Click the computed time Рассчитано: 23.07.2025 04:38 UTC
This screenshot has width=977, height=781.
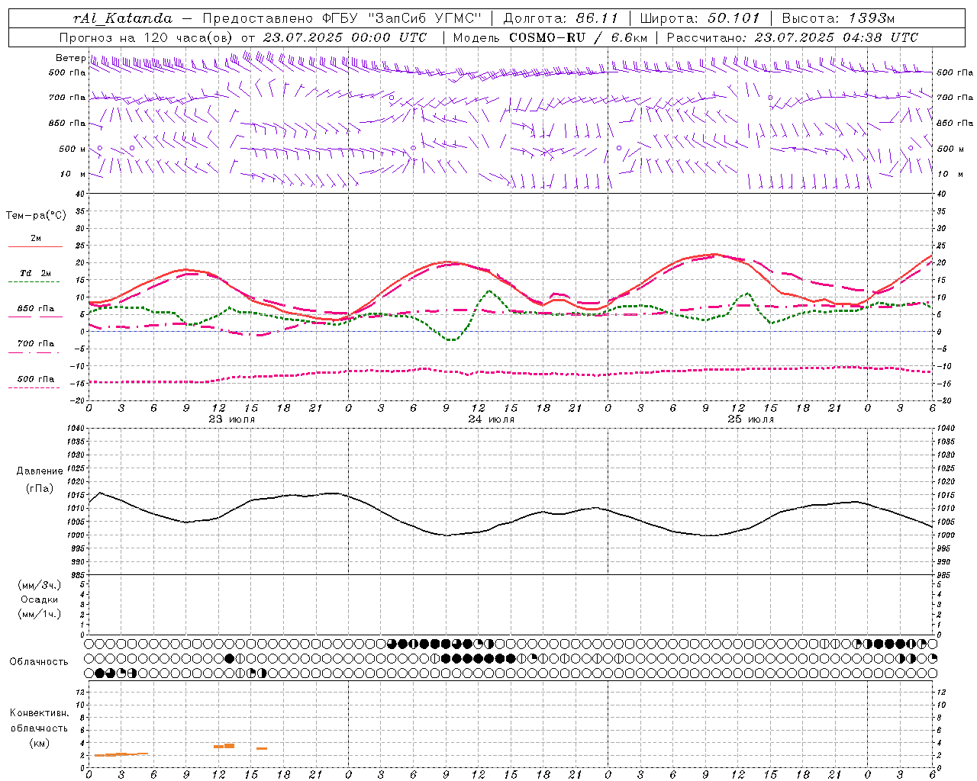(792, 37)
